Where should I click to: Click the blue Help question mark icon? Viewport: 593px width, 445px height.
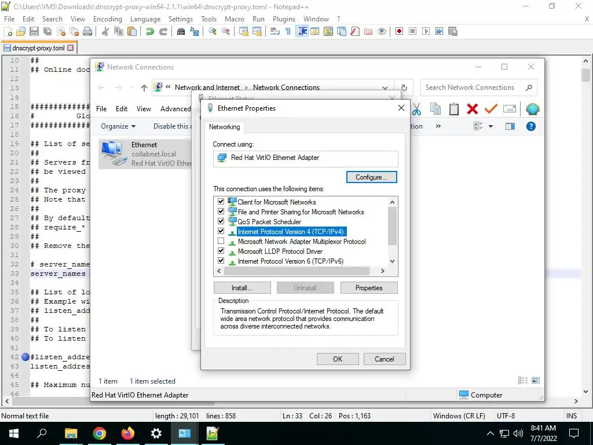(x=530, y=126)
